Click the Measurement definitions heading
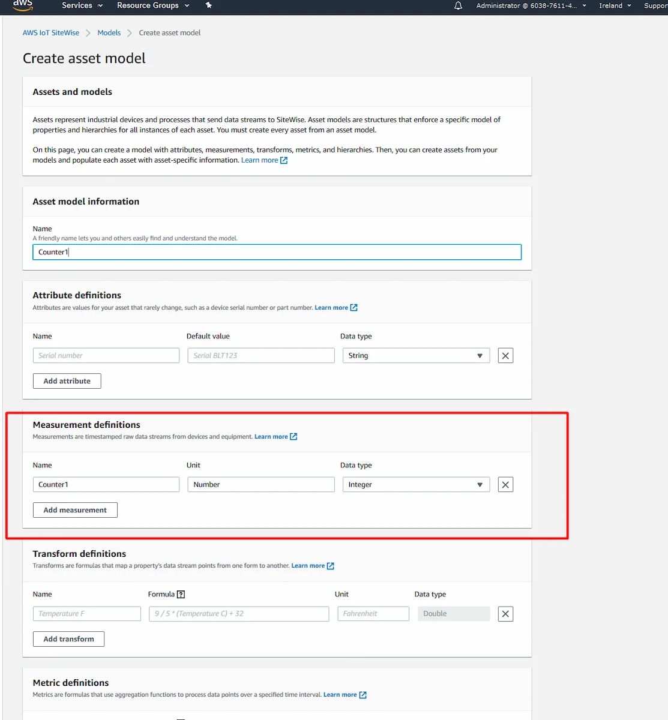The height and width of the screenshot is (720, 668). [86, 425]
